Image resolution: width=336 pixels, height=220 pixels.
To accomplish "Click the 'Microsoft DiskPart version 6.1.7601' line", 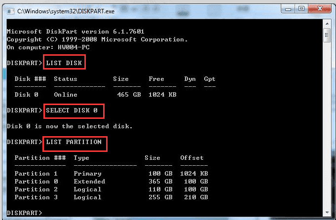I will [75, 32].
